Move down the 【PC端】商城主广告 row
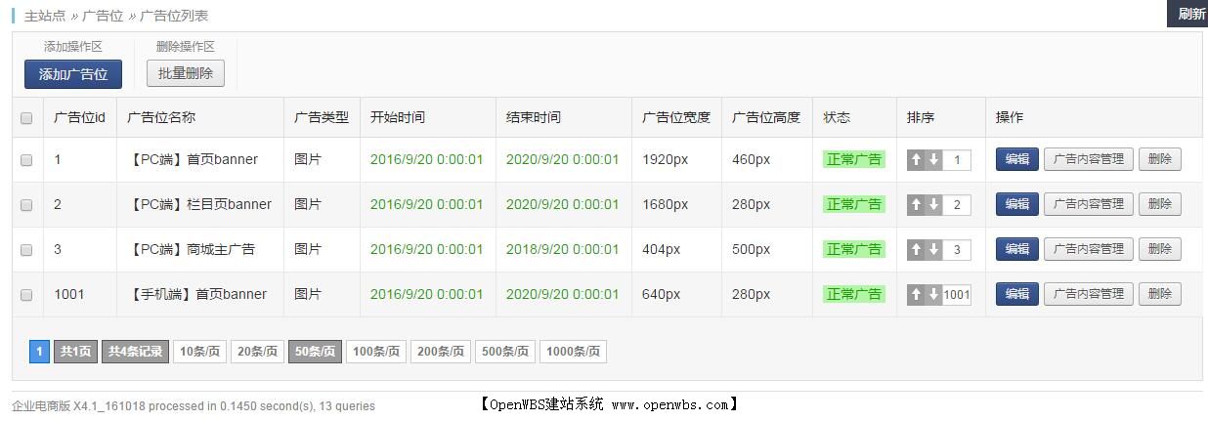The height and width of the screenshot is (421, 1208). pos(933,250)
